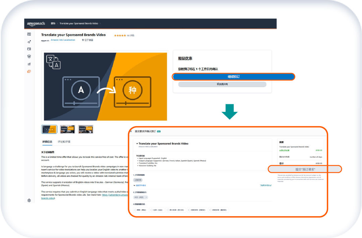Click the 总计 total row label
This screenshot has width=362, height=238.
[282, 163]
